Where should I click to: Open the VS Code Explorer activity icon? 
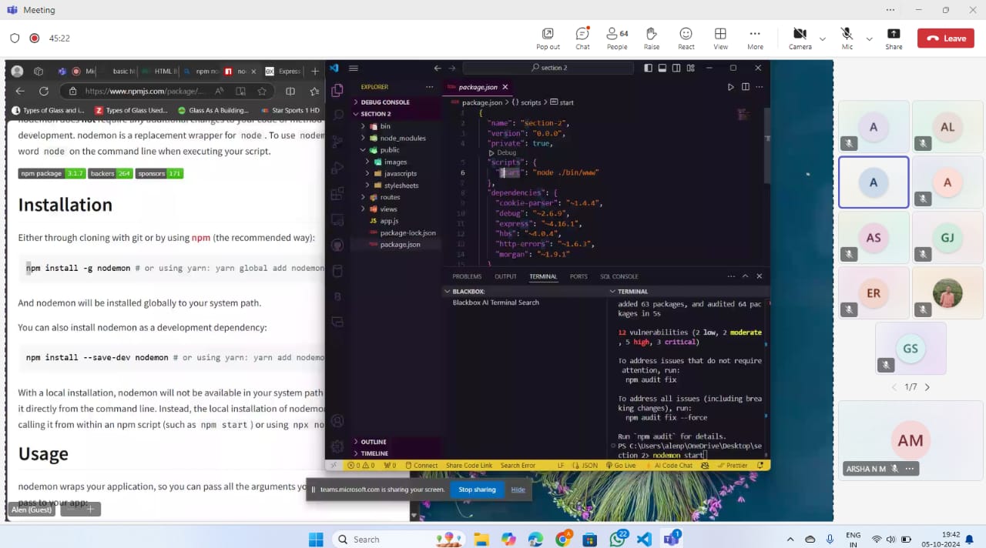click(337, 90)
